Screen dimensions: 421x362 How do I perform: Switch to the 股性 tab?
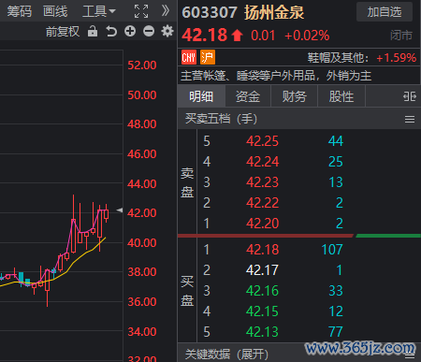tap(341, 96)
